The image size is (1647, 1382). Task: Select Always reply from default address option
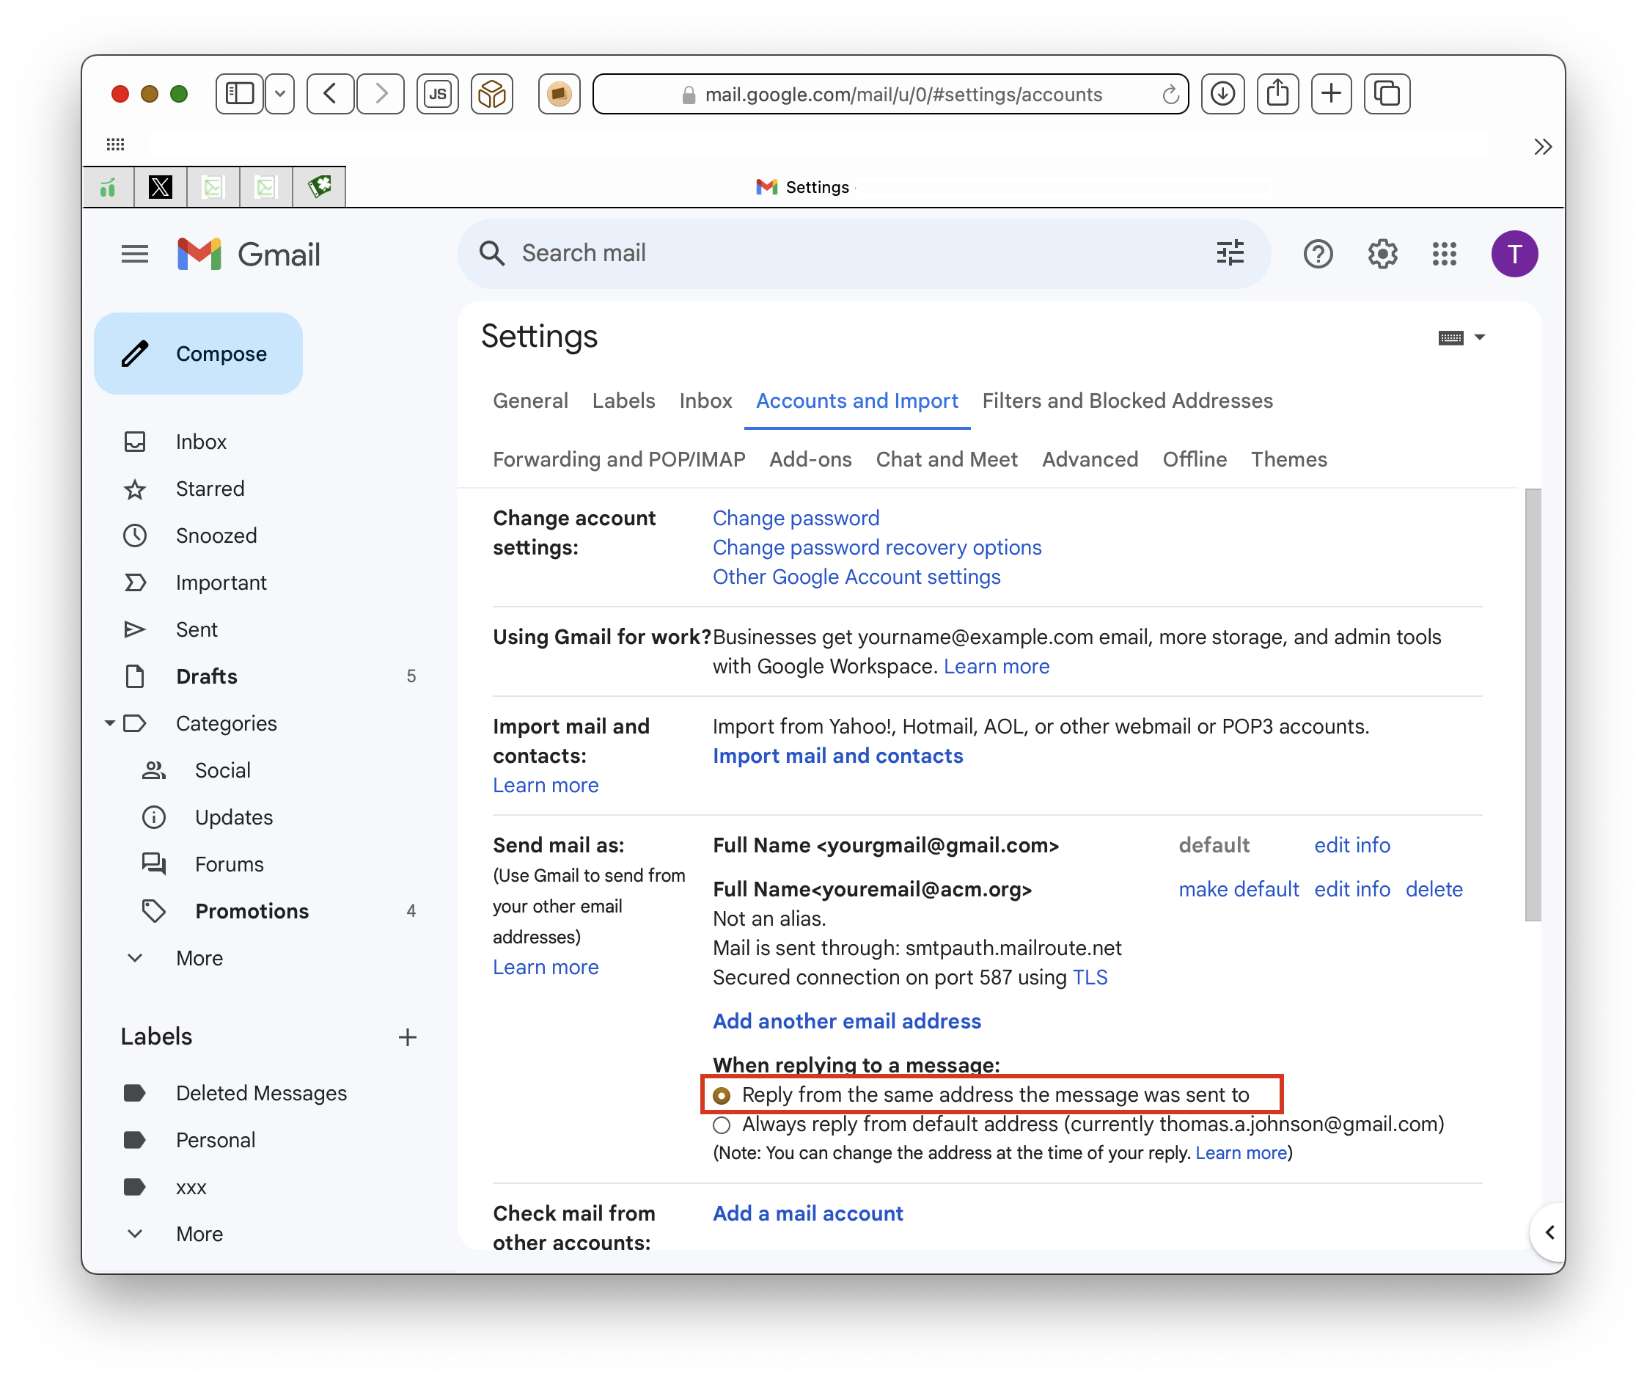coord(722,1125)
